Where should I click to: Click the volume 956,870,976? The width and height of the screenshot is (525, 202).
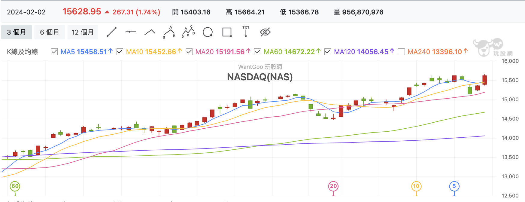point(363,12)
